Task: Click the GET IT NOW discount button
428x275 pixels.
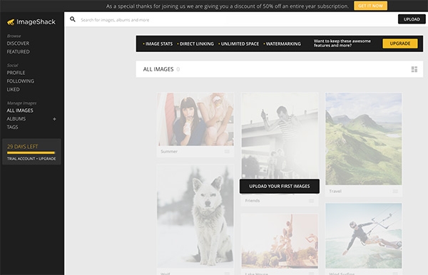Action: 370,6
